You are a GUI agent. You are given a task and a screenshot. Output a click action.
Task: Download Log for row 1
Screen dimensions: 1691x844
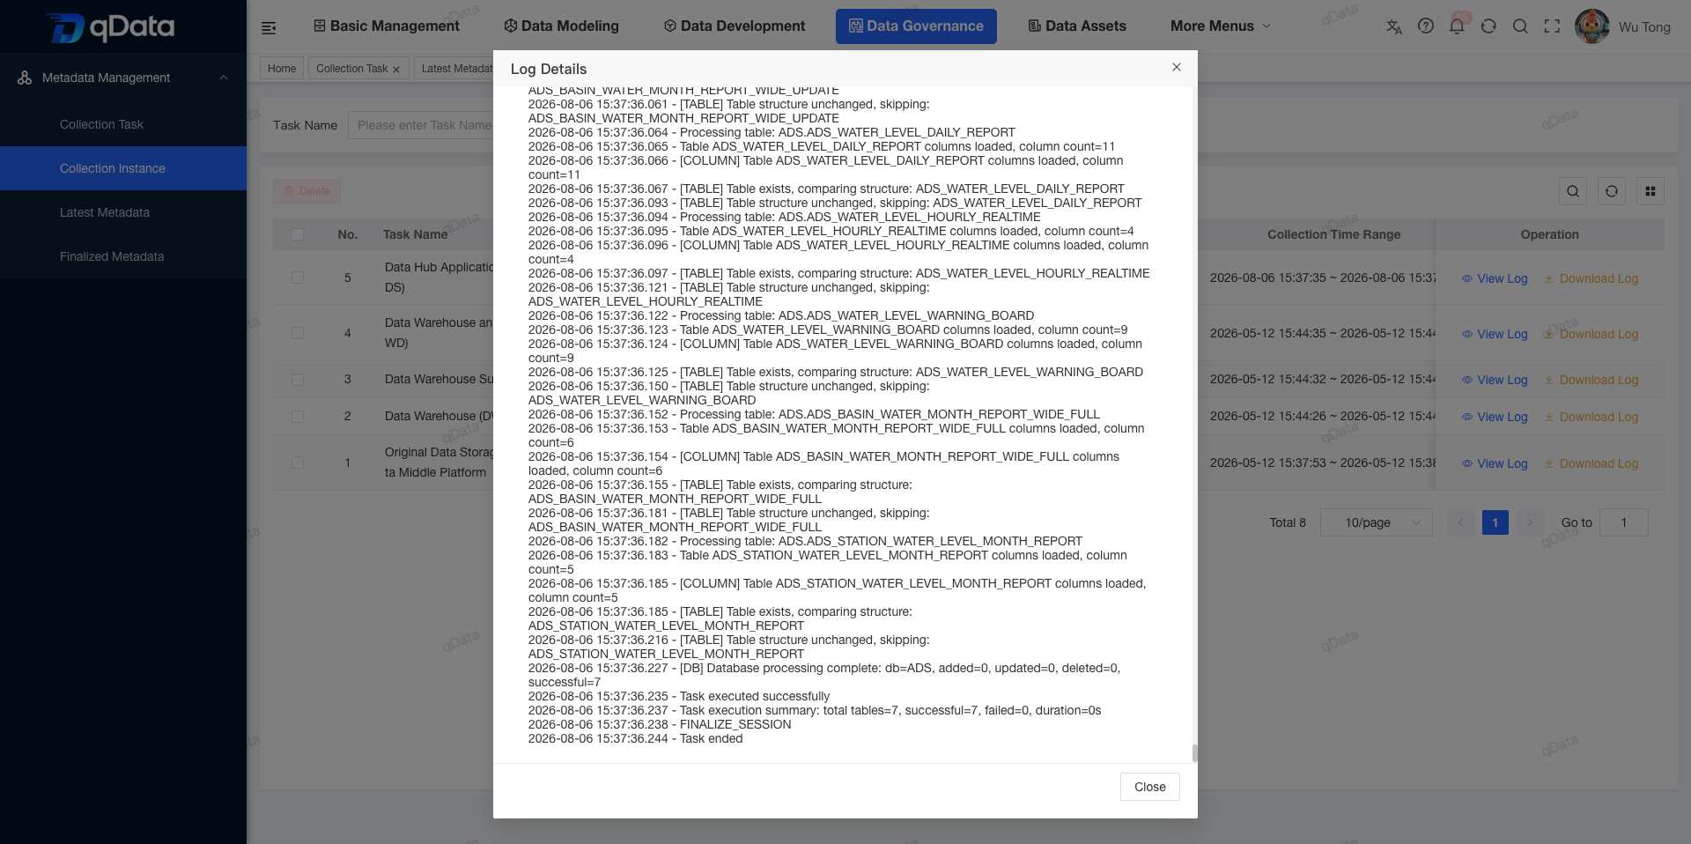pyautogui.click(x=1591, y=463)
